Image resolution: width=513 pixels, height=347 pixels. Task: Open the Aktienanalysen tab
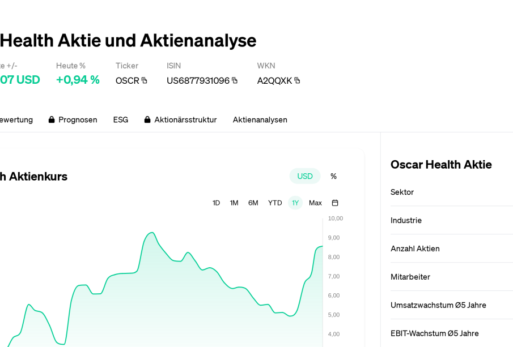click(260, 119)
